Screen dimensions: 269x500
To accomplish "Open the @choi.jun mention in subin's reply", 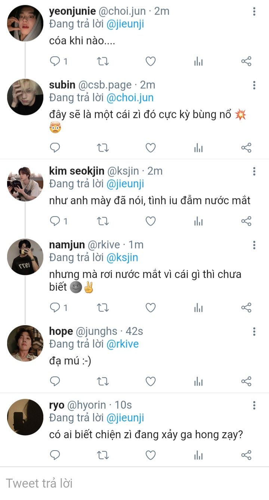I will [x=130, y=98].
